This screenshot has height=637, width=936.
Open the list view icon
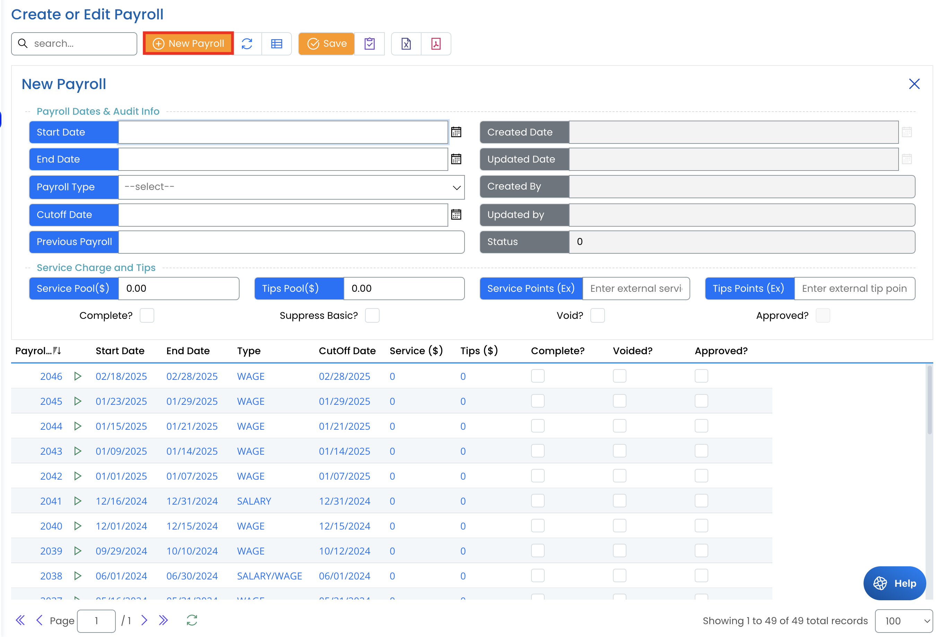(x=277, y=43)
